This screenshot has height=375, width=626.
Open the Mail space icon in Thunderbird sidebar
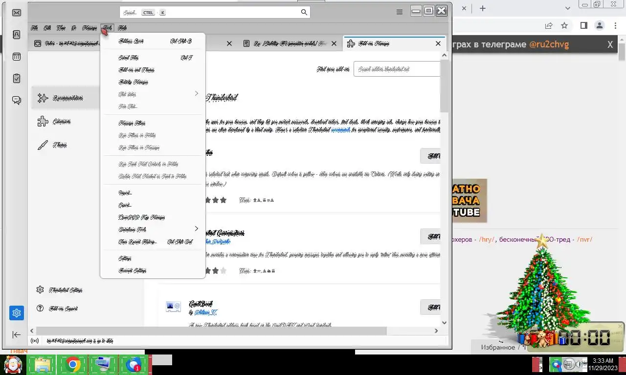click(17, 13)
